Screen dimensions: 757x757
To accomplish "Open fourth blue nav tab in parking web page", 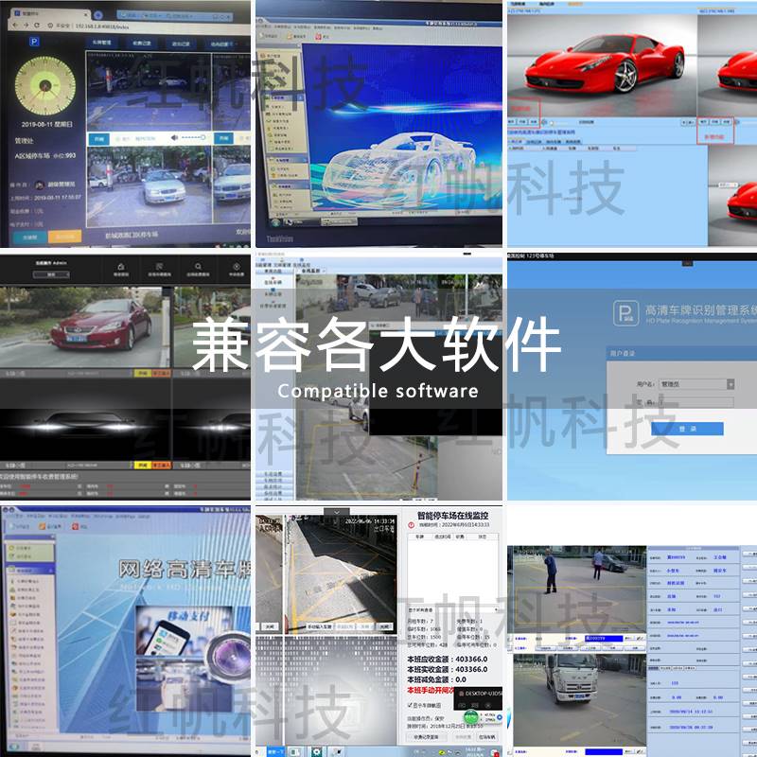I will coord(220,44).
